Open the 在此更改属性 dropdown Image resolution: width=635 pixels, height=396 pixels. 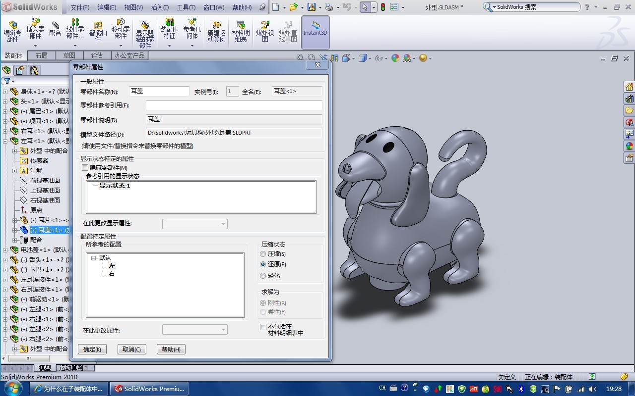(195, 330)
